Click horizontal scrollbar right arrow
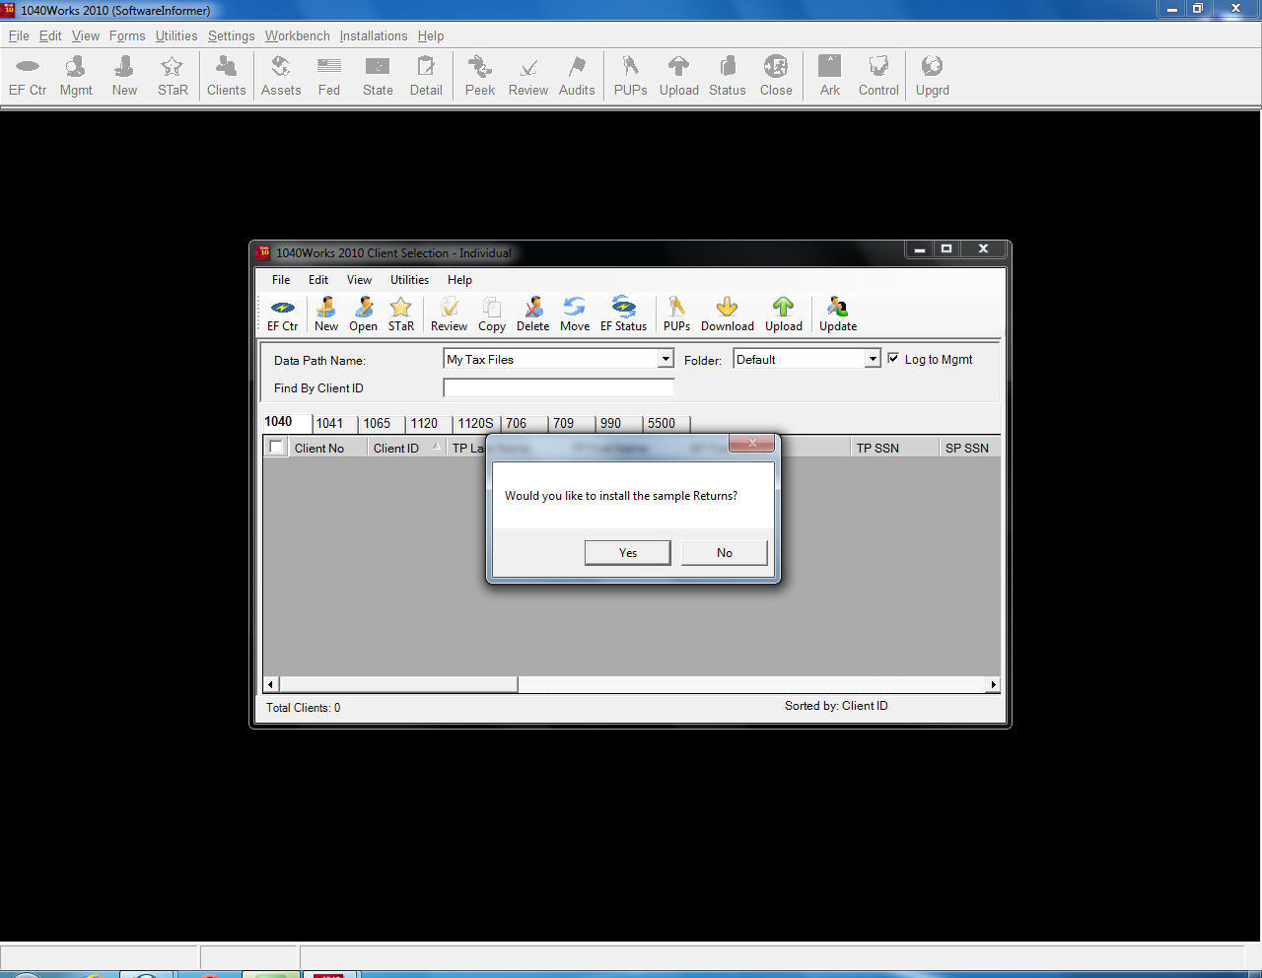Screen dimensions: 1262x978 click(993, 684)
